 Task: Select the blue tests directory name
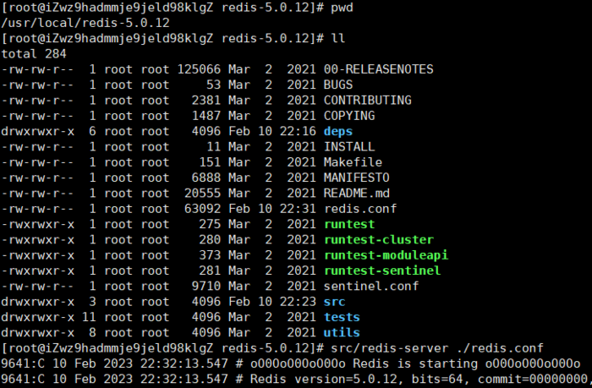342,317
